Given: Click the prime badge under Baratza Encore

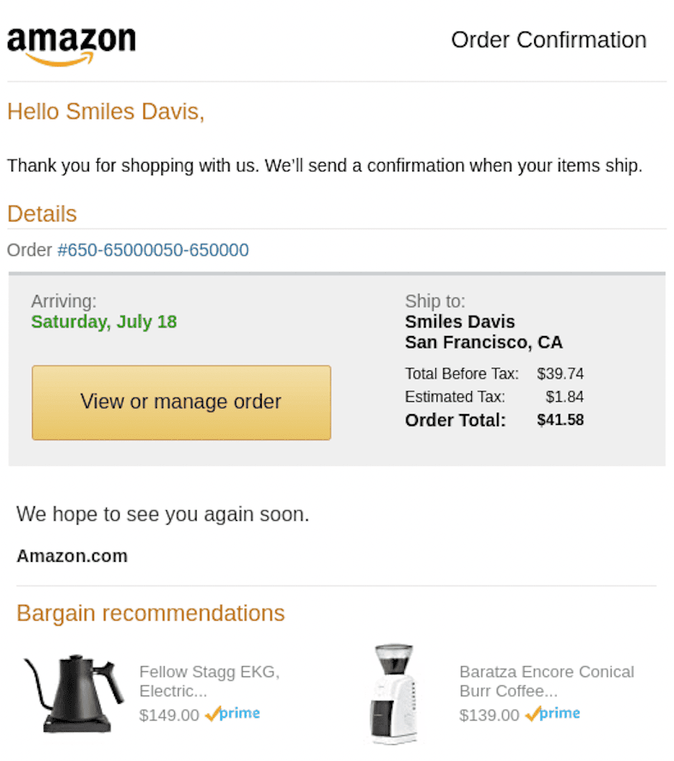Looking at the screenshot, I should point(553,714).
